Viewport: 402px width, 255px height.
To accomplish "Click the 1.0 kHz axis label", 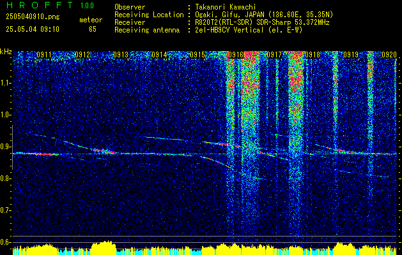I will (5, 115).
